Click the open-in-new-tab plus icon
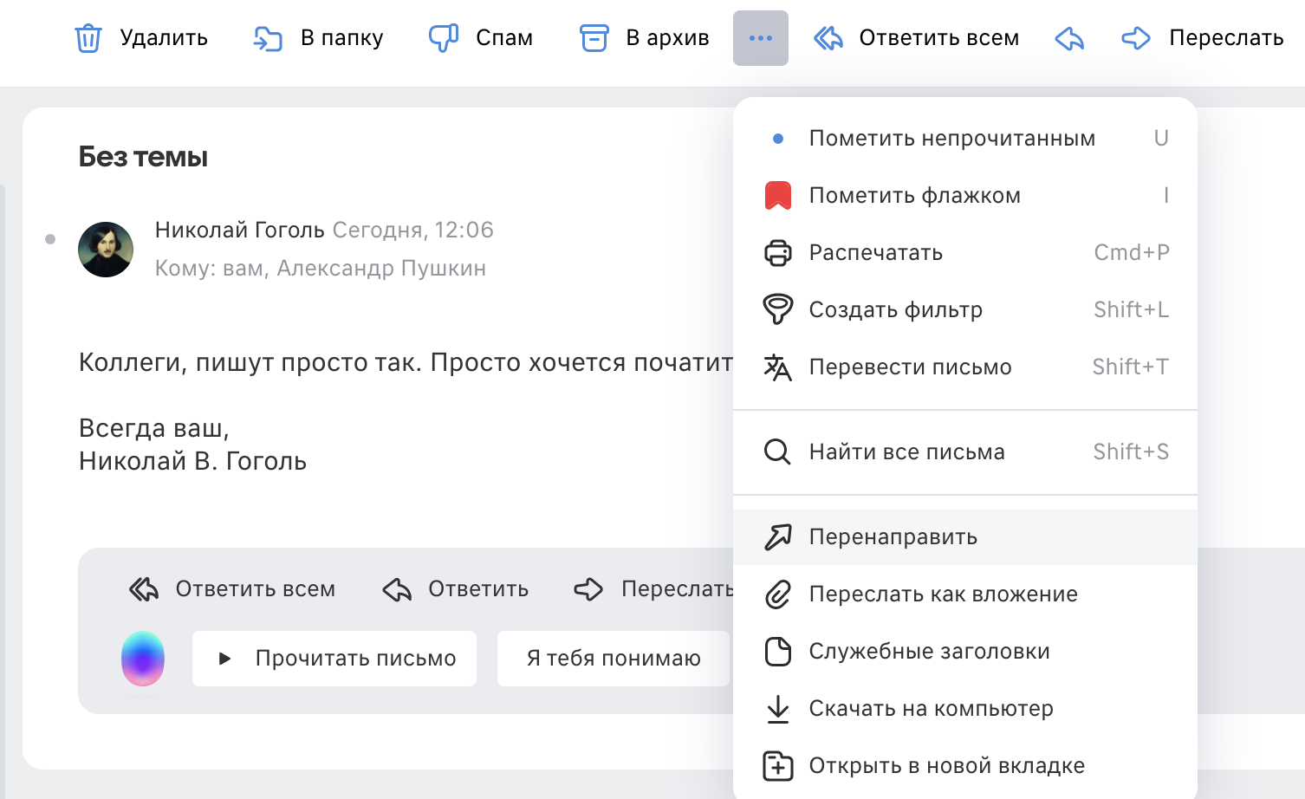 (x=778, y=766)
